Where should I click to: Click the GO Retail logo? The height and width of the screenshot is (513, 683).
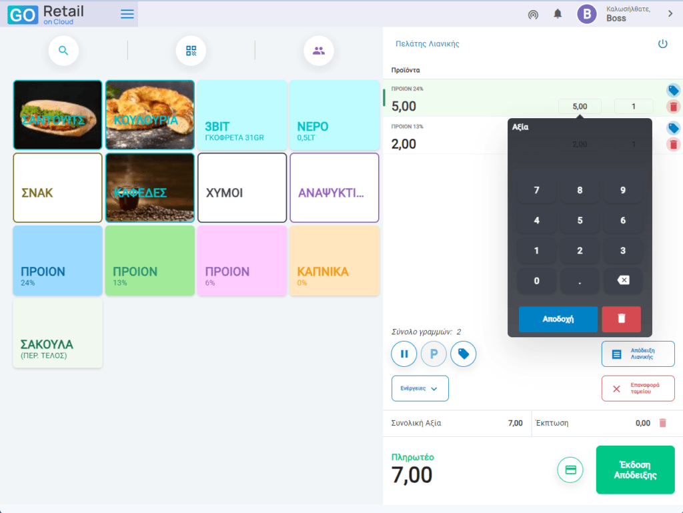[x=46, y=15]
